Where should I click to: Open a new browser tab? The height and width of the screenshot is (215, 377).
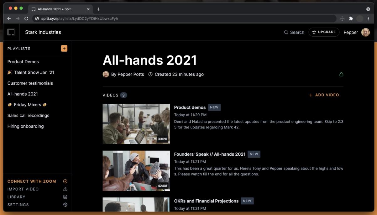point(98,9)
